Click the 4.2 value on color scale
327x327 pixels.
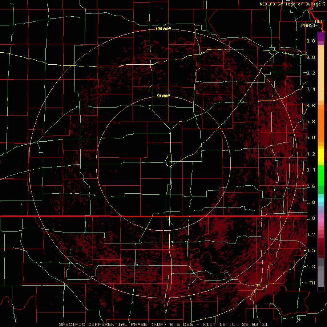click(311, 154)
